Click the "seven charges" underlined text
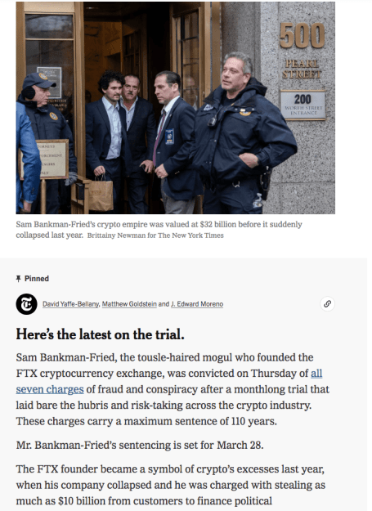The width and height of the screenshot is (372, 511). click(50, 389)
